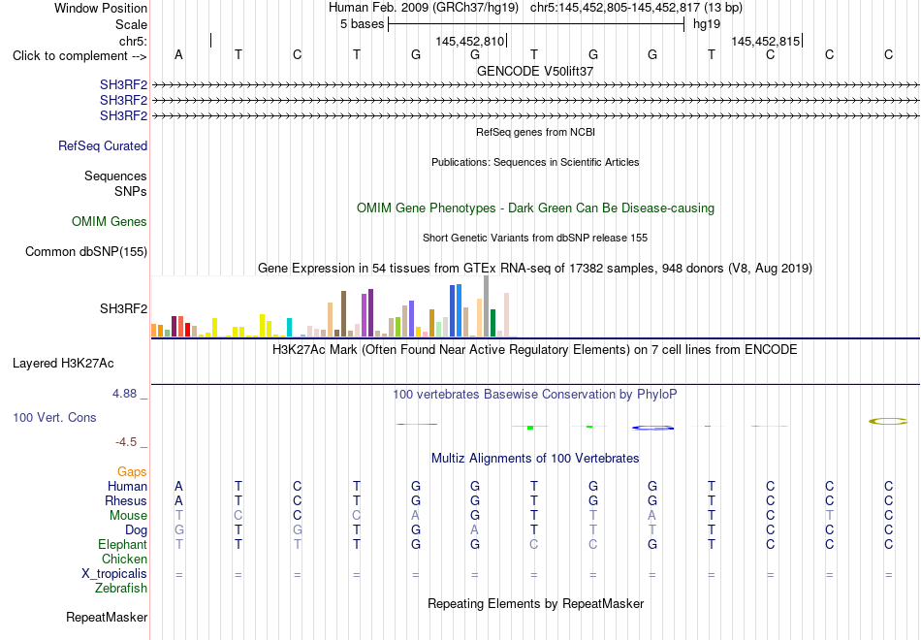Click 'RefSeq genes from NCBI' title
The height and width of the screenshot is (640, 921).
[x=535, y=132]
